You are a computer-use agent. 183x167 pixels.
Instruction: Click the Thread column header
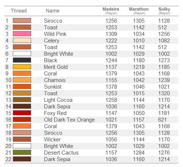(19, 11)
